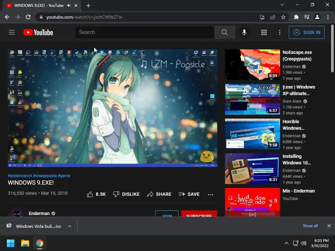Viewport: 335px width, 251px height.
Task: Go to the YouTube home logo
Action: click(x=38, y=32)
